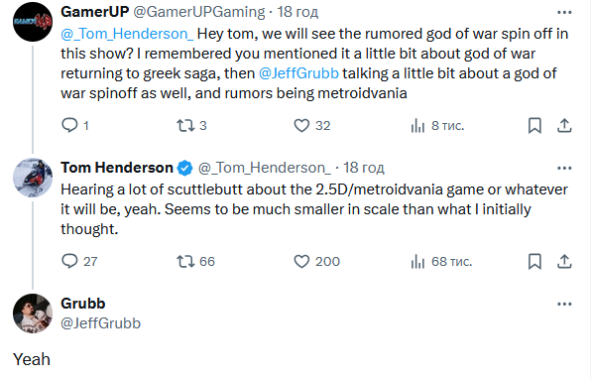Share GamerUP's tweet
Viewport: 591px width, 379px height.
564,126
